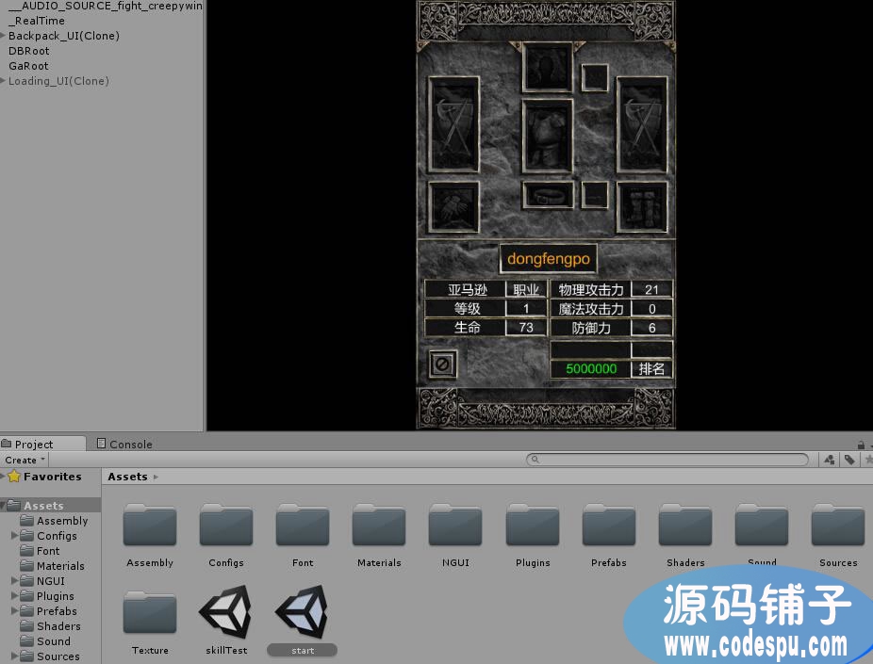
Task: Toggle the Project panel lock icon
Action: 862,445
